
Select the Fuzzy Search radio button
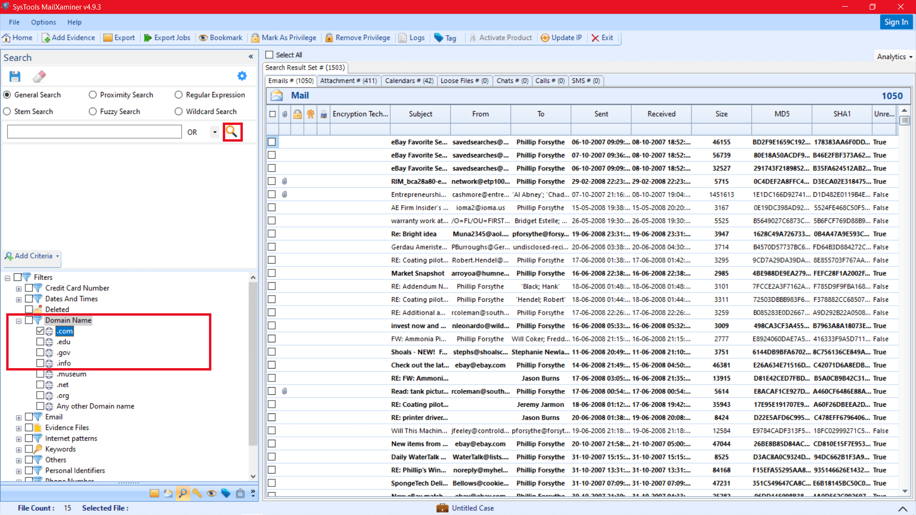pyautogui.click(x=93, y=111)
